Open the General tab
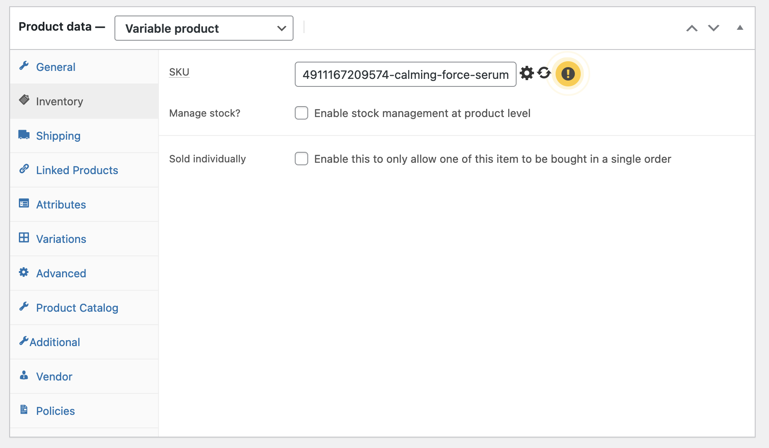The image size is (769, 448). pos(56,67)
